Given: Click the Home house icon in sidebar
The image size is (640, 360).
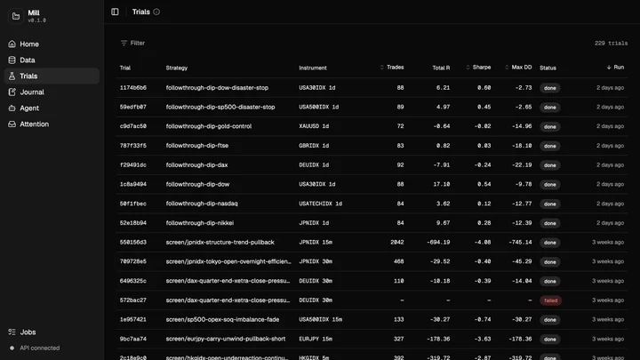Looking at the screenshot, I should pos(12,44).
